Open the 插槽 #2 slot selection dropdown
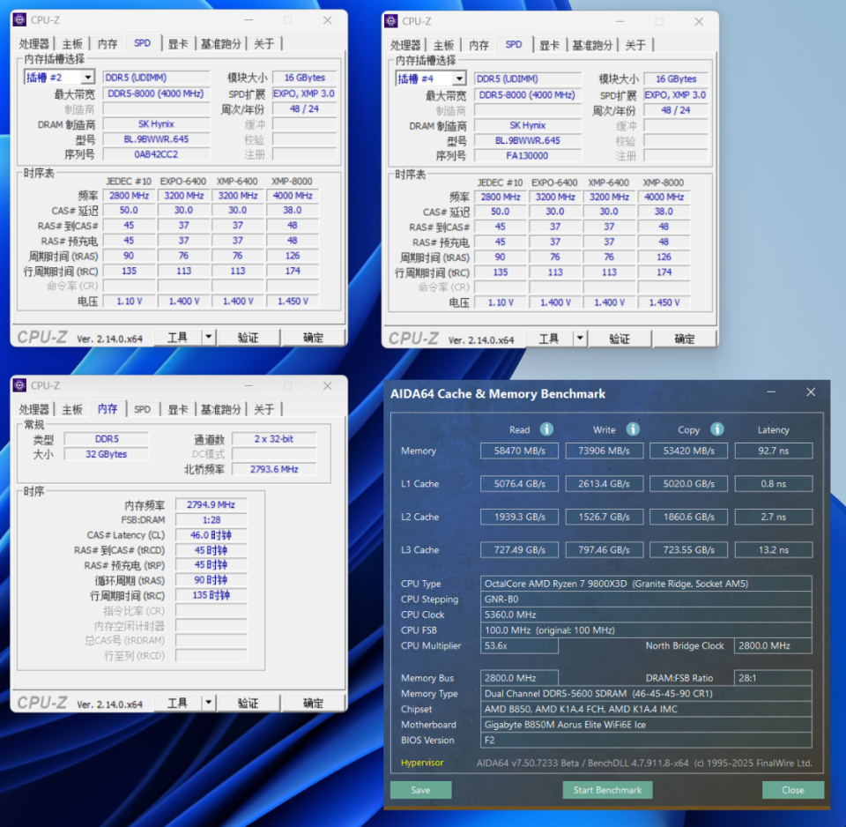The image size is (846, 827). (87, 78)
